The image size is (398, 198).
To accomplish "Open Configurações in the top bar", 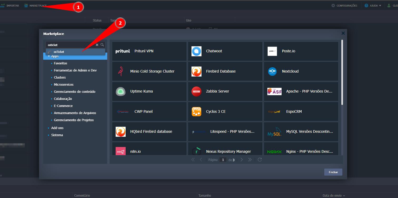I will click(344, 6).
